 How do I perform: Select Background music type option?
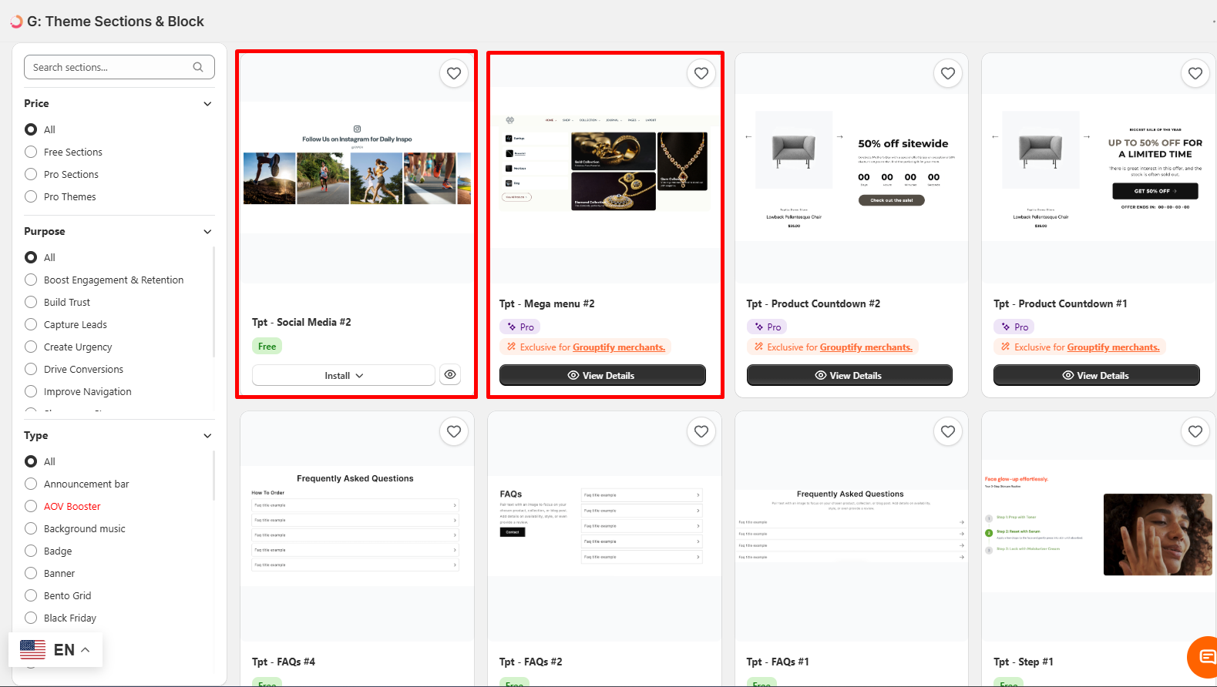[x=31, y=528]
